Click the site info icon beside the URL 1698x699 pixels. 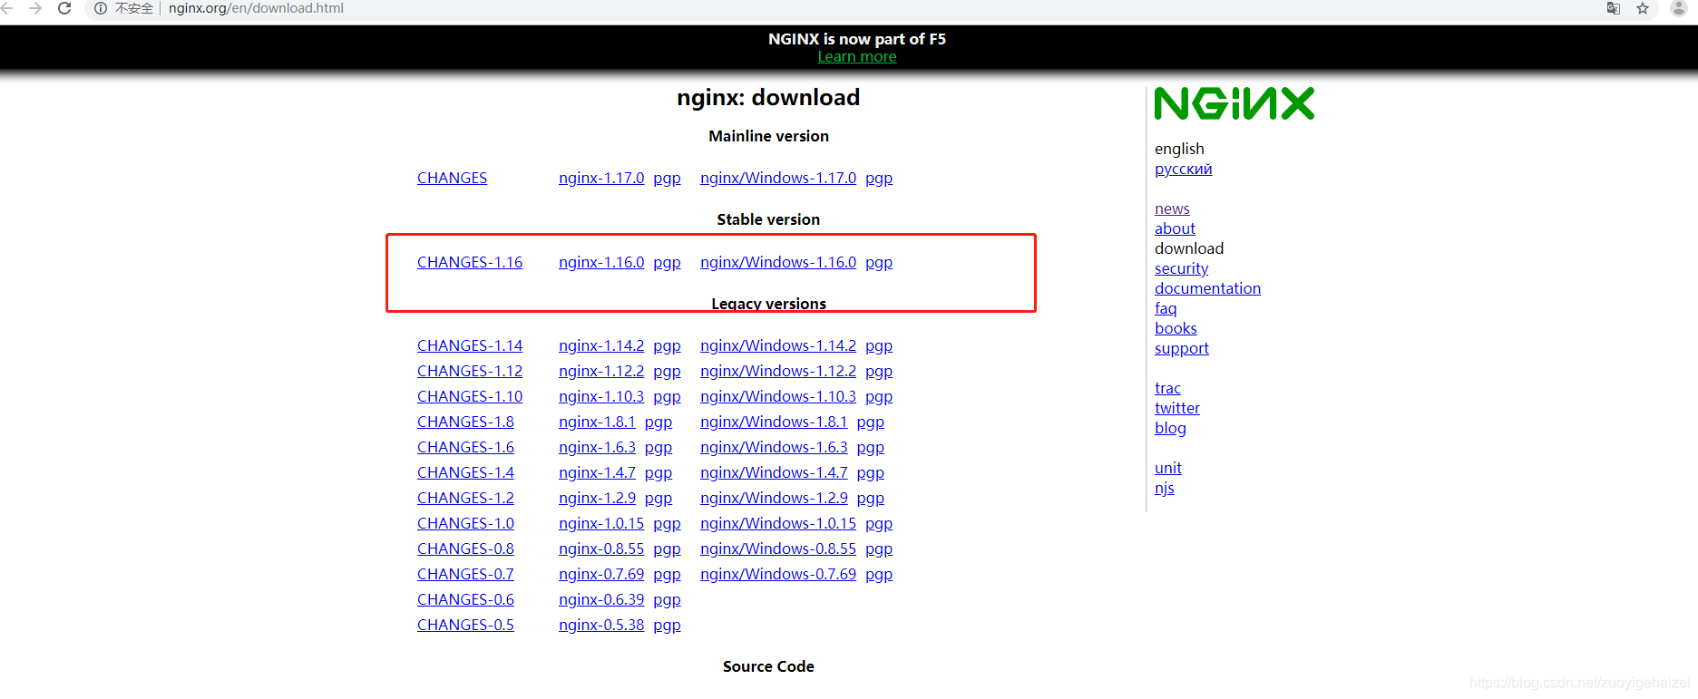click(101, 8)
